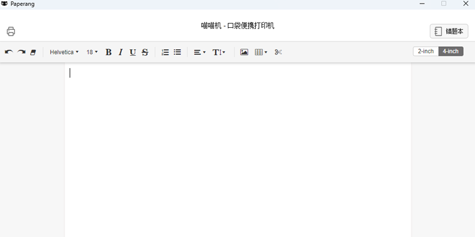Open the font size 18 dropdown
This screenshot has width=475, height=237.
(x=92, y=52)
